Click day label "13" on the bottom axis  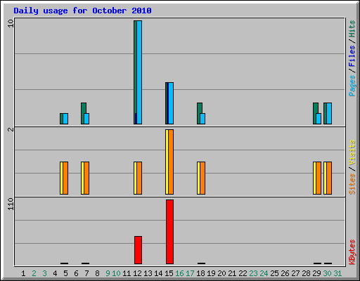[x=148, y=273]
